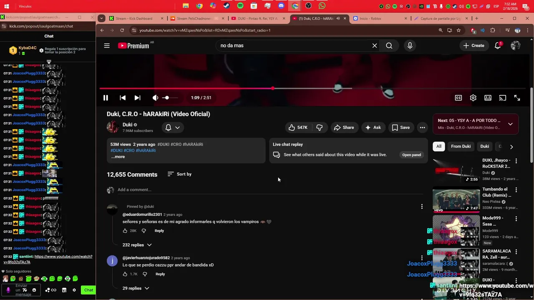Toggle closed captions on the player
Viewport: 534px width, 300px height.
coord(458,98)
